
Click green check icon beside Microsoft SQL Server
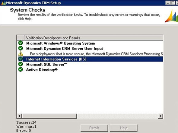pos(21,64)
